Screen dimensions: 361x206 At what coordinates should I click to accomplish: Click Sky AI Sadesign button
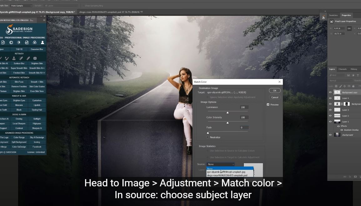click(37, 137)
